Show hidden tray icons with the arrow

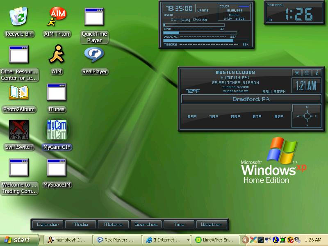tap(246, 240)
